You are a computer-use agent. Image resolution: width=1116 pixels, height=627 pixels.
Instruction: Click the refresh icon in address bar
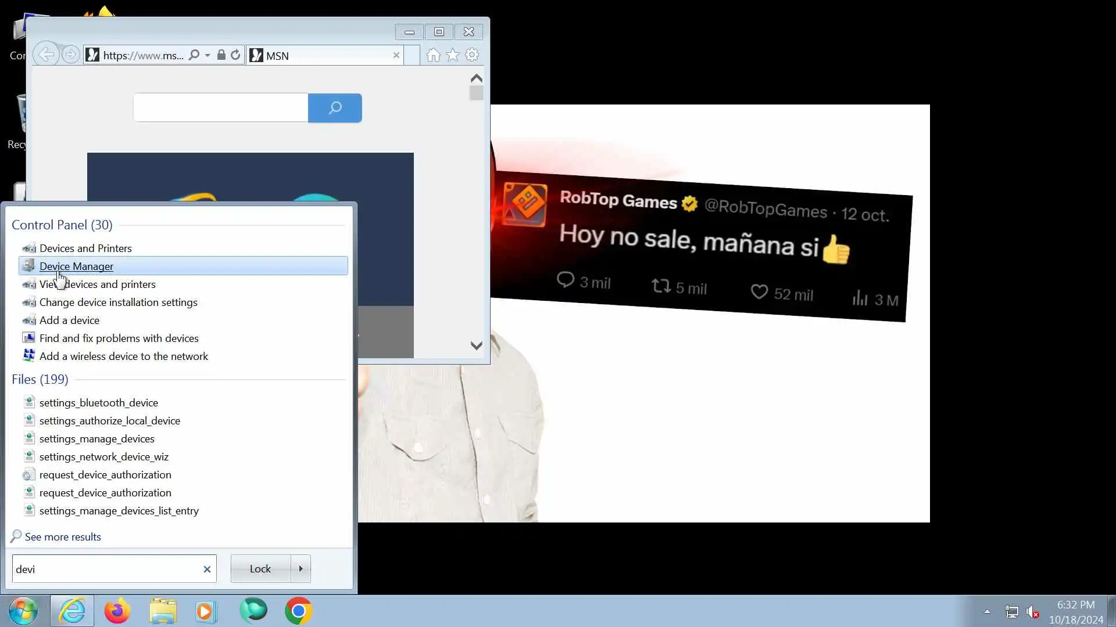[x=235, y=55]
